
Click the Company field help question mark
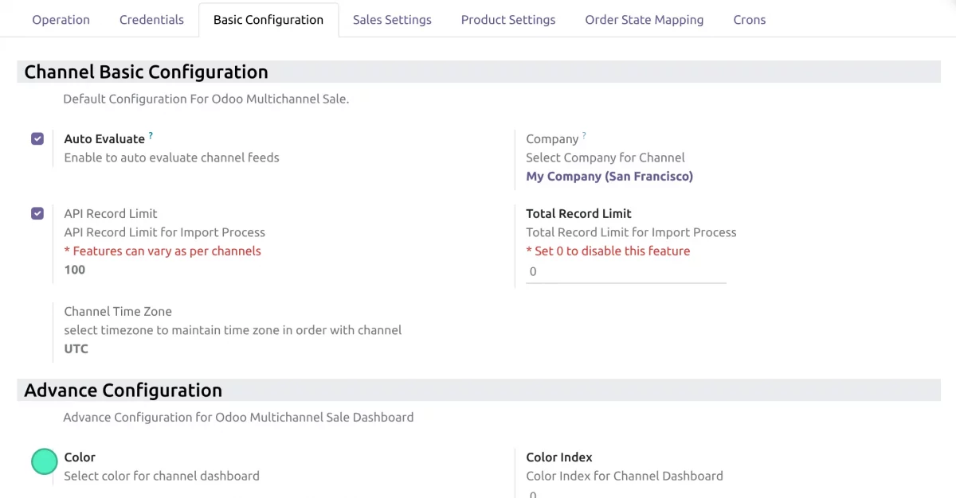(584, 136)
